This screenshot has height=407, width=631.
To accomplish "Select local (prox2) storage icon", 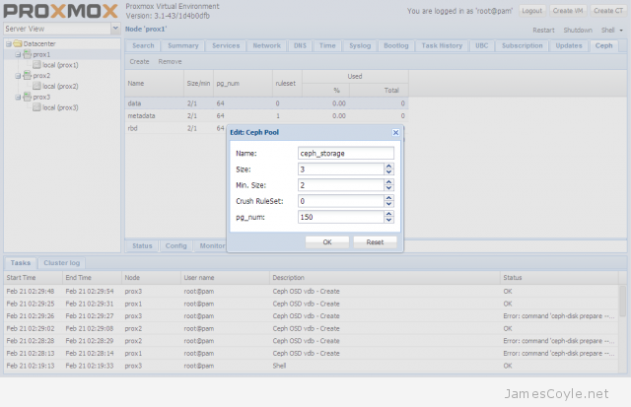I will coord(37,87).
